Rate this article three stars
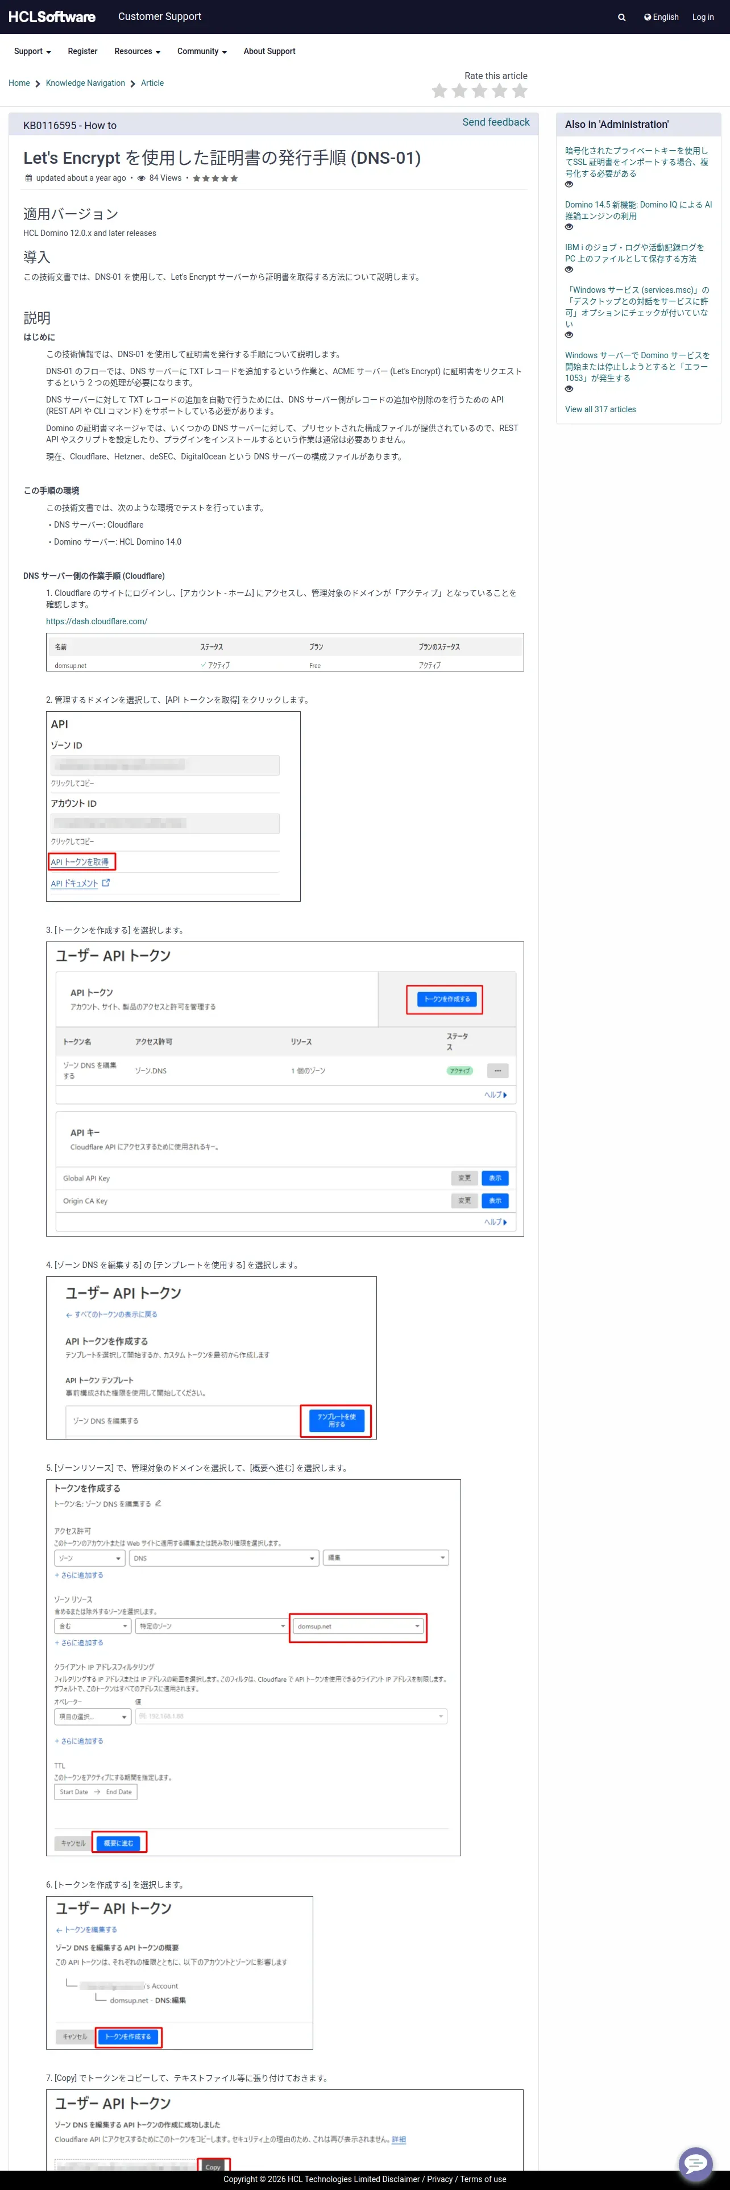This screenshot has height=2190, width=730. coord(479,91)
